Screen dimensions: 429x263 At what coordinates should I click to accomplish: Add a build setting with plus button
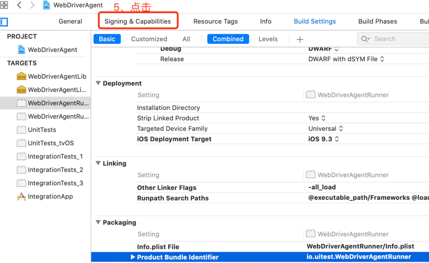(300, 39)
